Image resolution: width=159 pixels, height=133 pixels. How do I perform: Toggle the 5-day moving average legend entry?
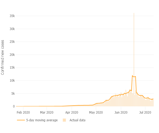tap(42, 120)
